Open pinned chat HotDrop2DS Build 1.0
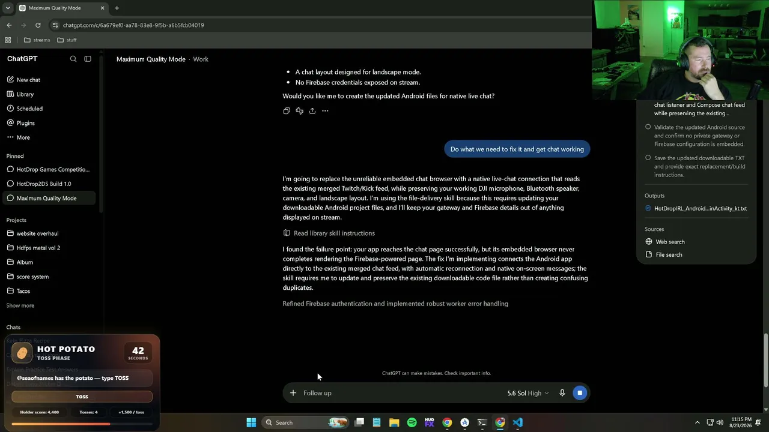 tap(50, 184)
